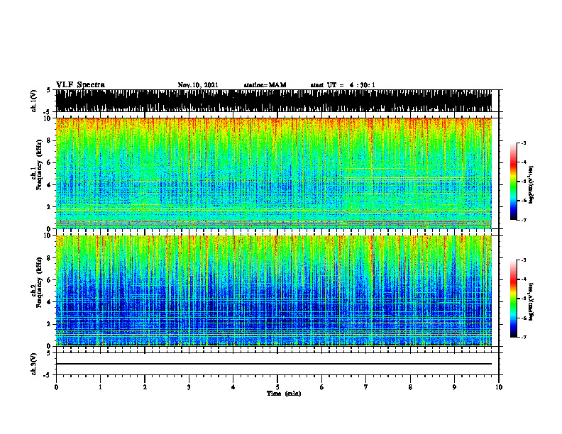Click the ch.1 spectrogram plot area
The height and width of the screenshot is (434, 562).
[x=274, y=173]
